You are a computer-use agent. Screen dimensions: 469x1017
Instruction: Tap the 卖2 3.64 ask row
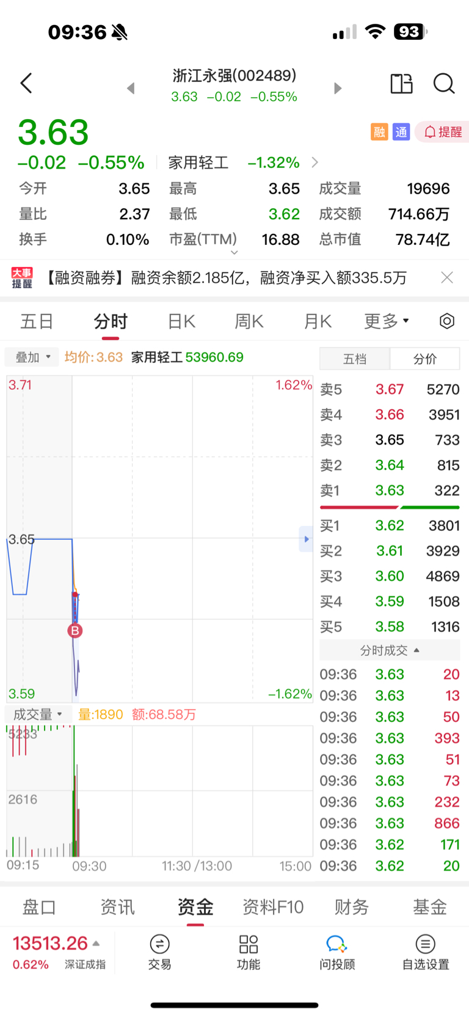(390, 465)
